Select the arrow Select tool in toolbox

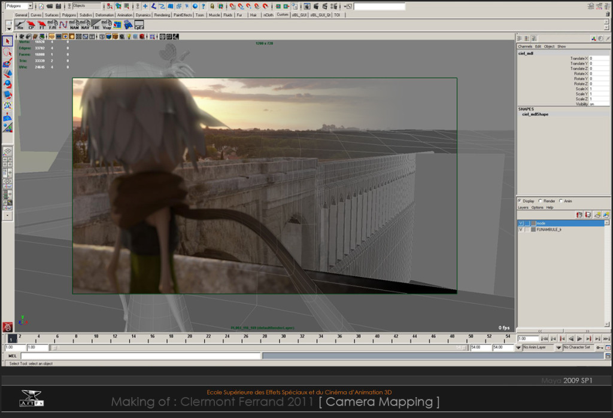pyautogui.click(x=7, y=41)
